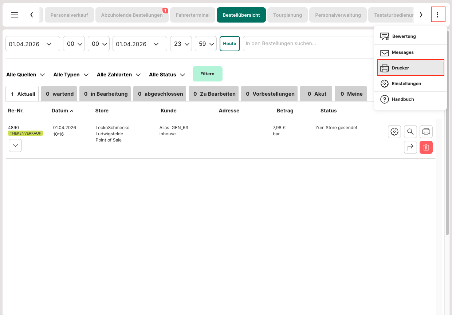The image size is (452, 315).
Task: Delete order 4890 with red trash icon
Action: click(426, 147)
